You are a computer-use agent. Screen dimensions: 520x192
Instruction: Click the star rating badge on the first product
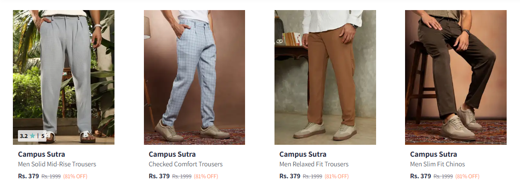pos(32,136)
